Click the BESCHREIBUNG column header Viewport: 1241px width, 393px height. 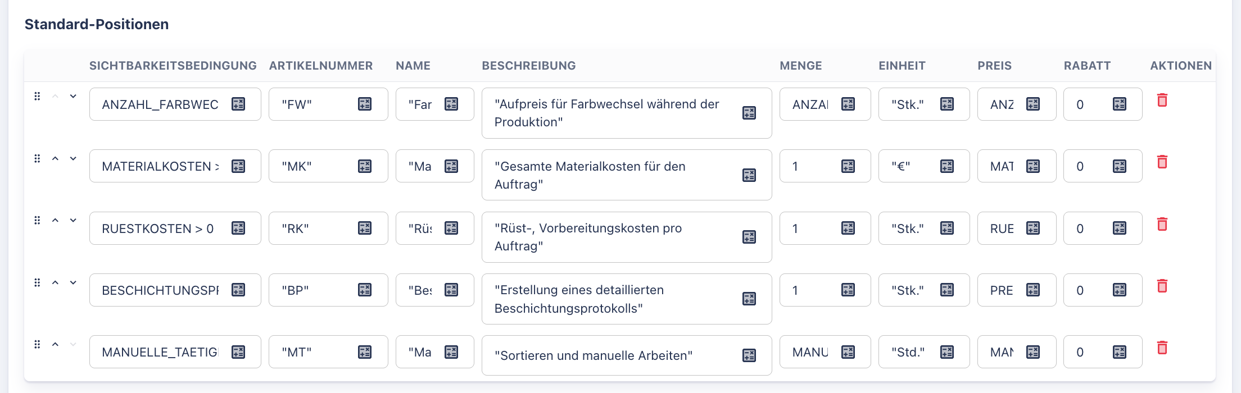coord(528,66)
